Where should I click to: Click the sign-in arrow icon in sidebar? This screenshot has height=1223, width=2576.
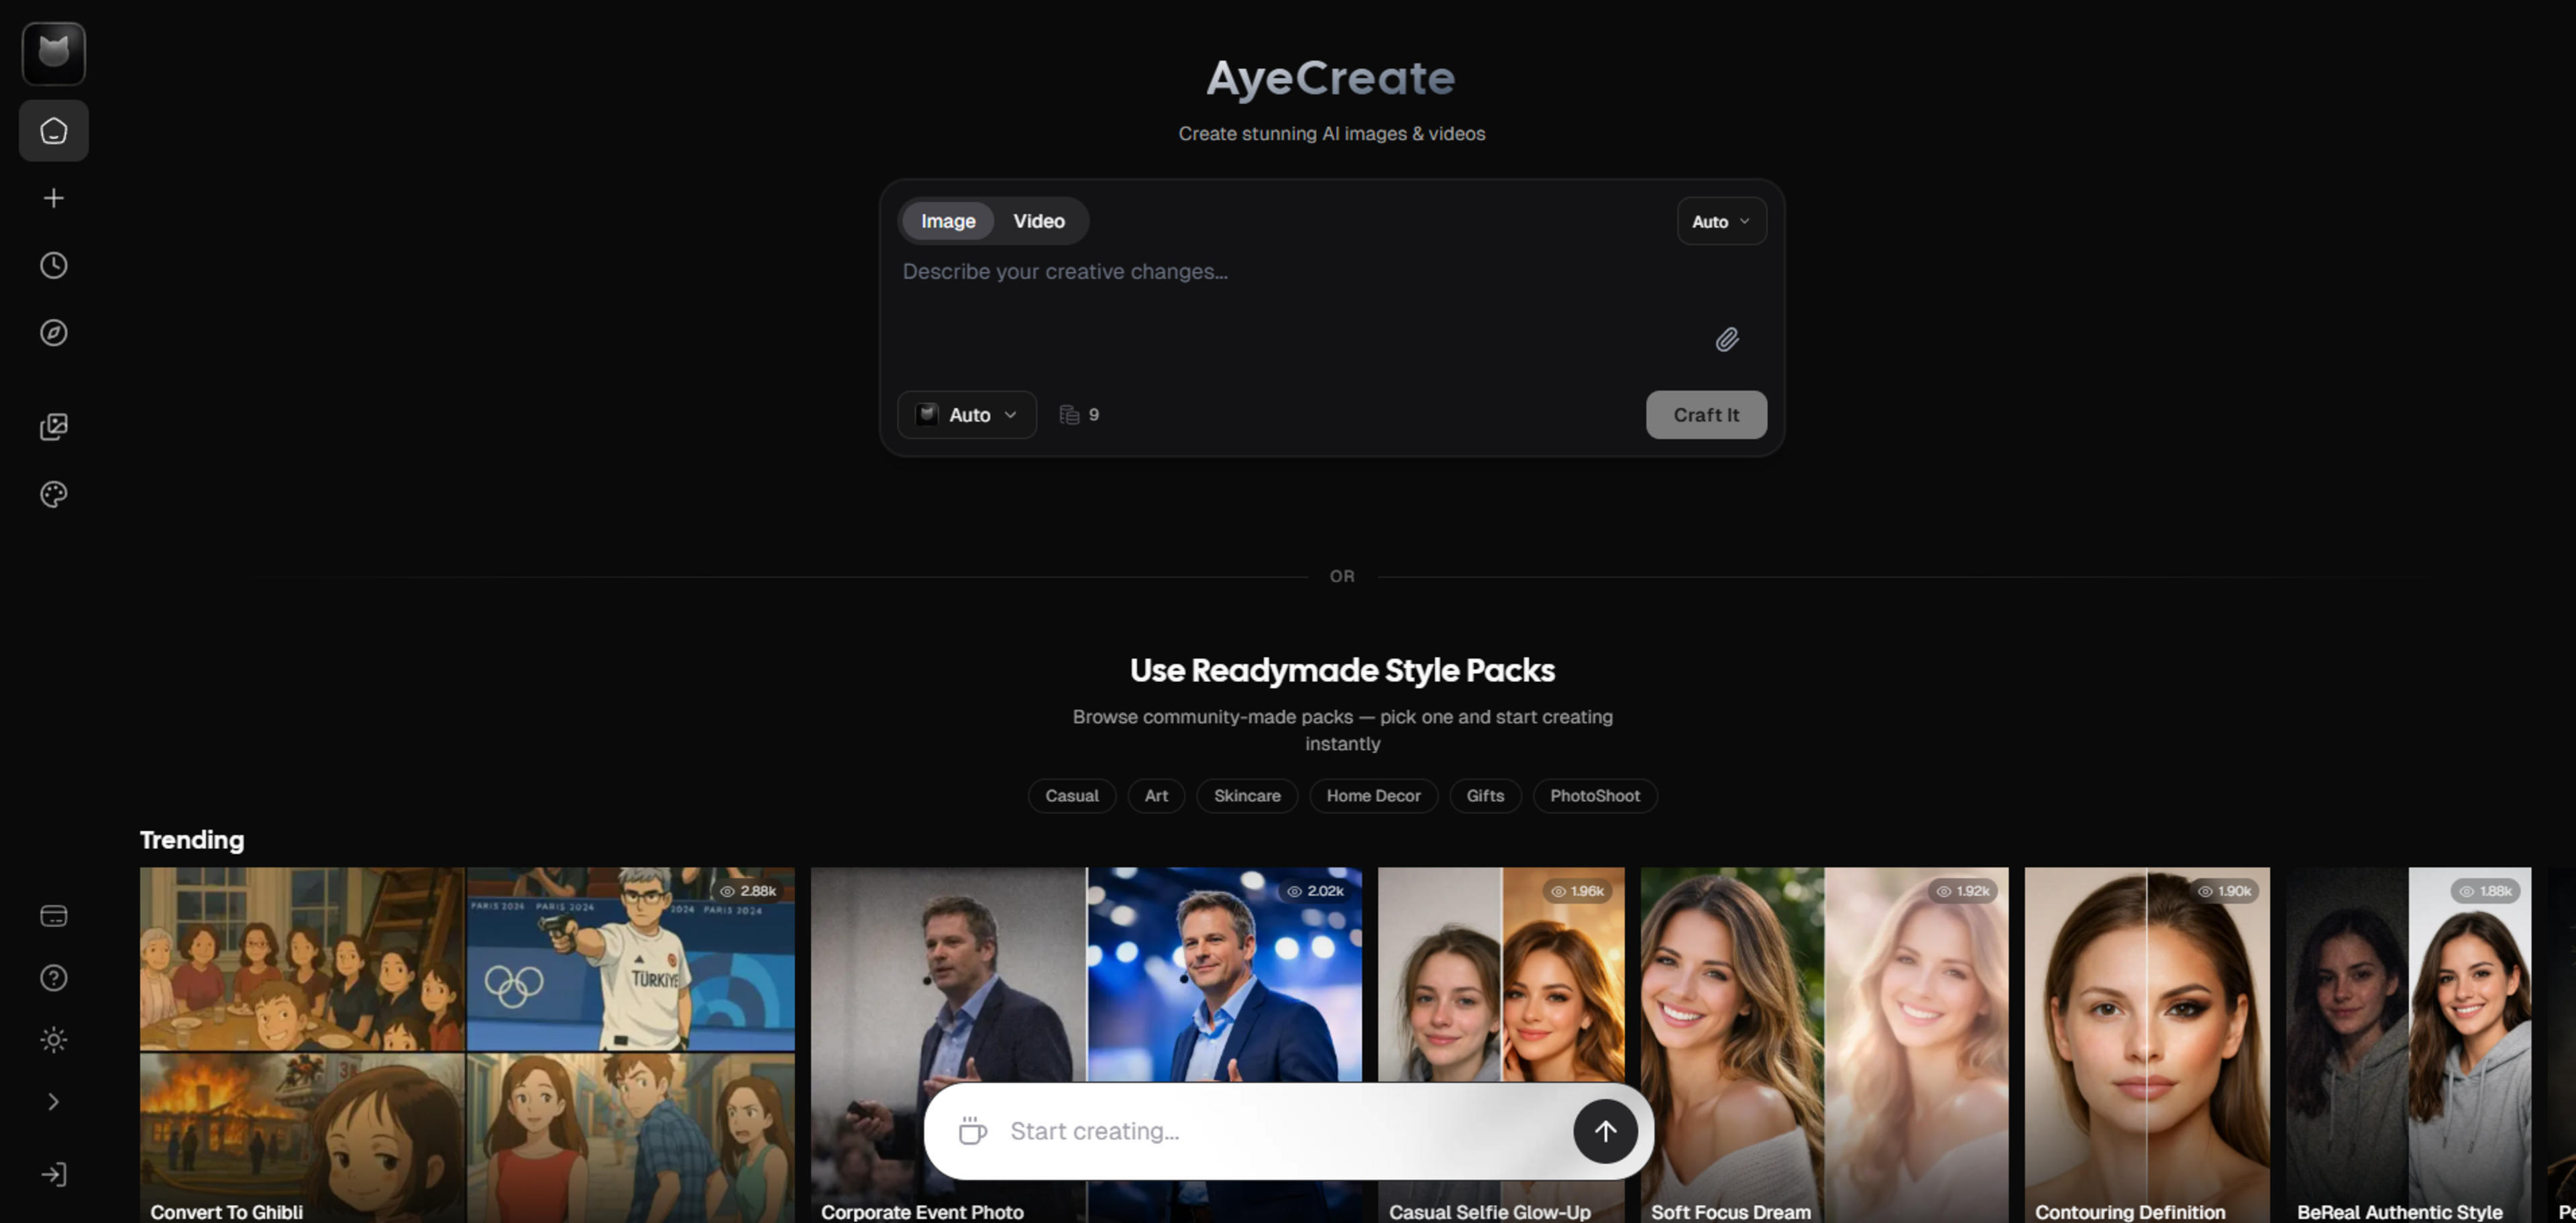pyautogui.click(x=54, y=1175)
